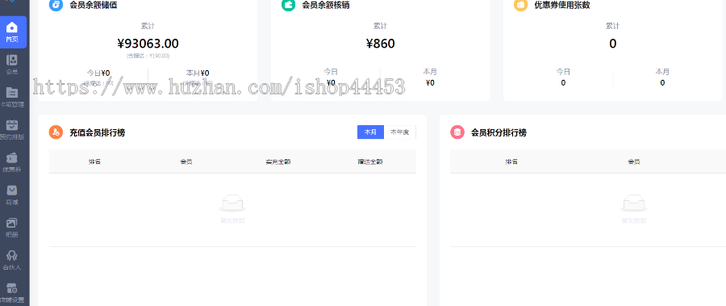Click 排名 column header in points ranking
This screenshot has height=306, width=726.
coord(511,161)
